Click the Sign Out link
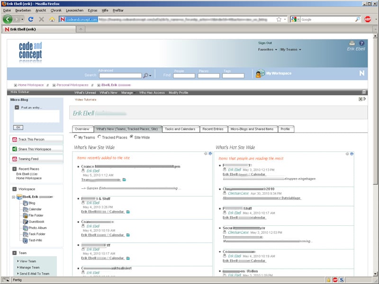379x284 pixels. pyautogui.click(x=265, y=43)
